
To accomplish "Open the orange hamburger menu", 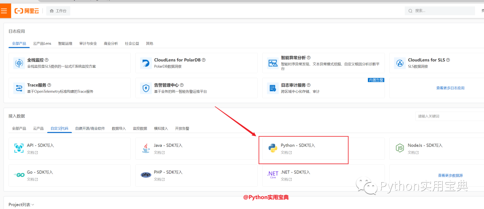I will 4,11.
